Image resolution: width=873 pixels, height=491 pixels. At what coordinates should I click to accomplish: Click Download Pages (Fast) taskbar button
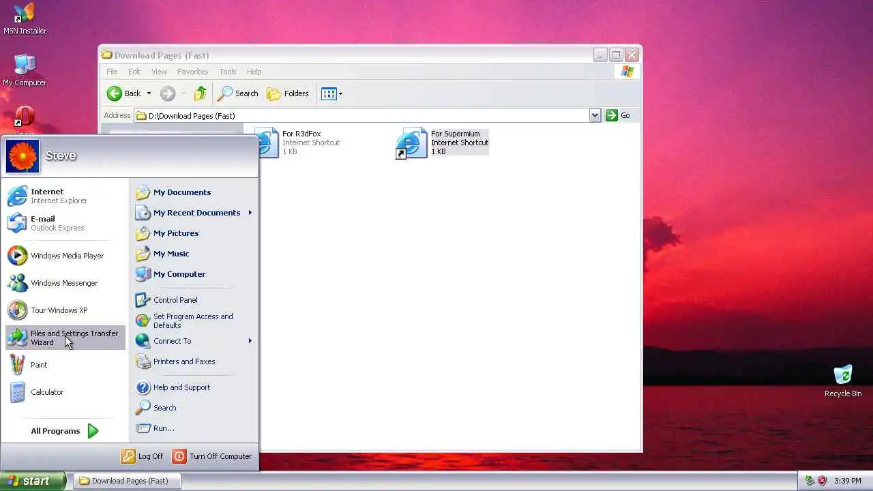point(125,481)
